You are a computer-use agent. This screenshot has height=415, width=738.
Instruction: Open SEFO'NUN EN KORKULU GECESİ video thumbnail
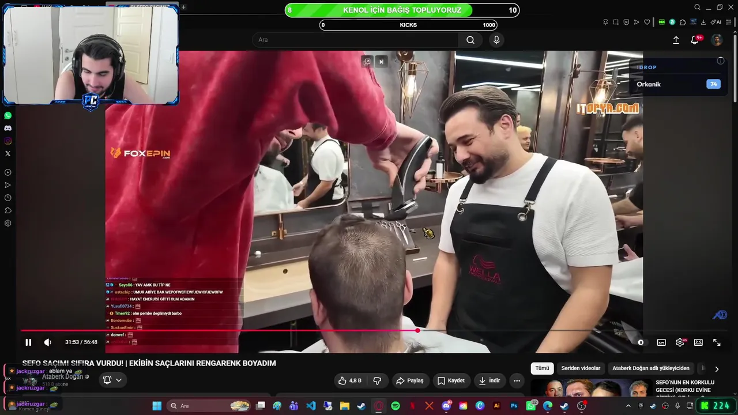[590, 388]
